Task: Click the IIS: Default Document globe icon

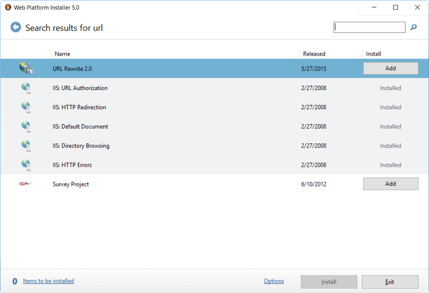Action: tap(26, 127)
